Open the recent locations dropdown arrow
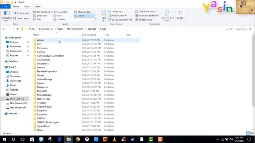 pyautogui.click(x=14, y=29)
